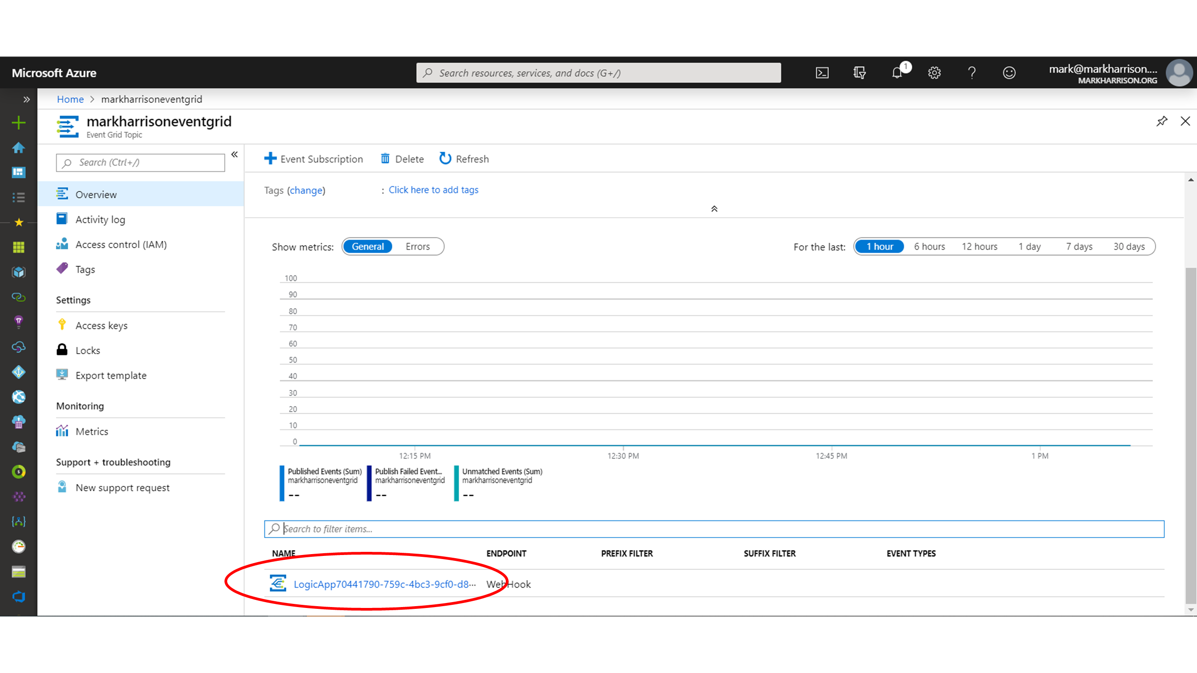Click the help question mark icon
The image size is (1197, 673).
(971, 73)
